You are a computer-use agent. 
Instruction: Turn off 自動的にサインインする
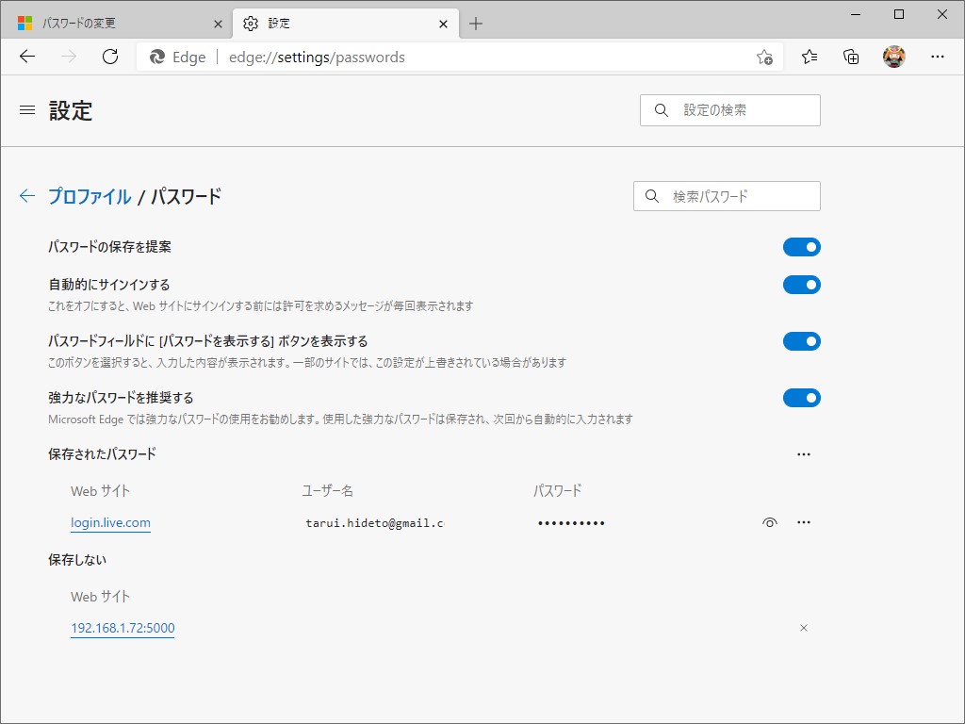point(802,284)
